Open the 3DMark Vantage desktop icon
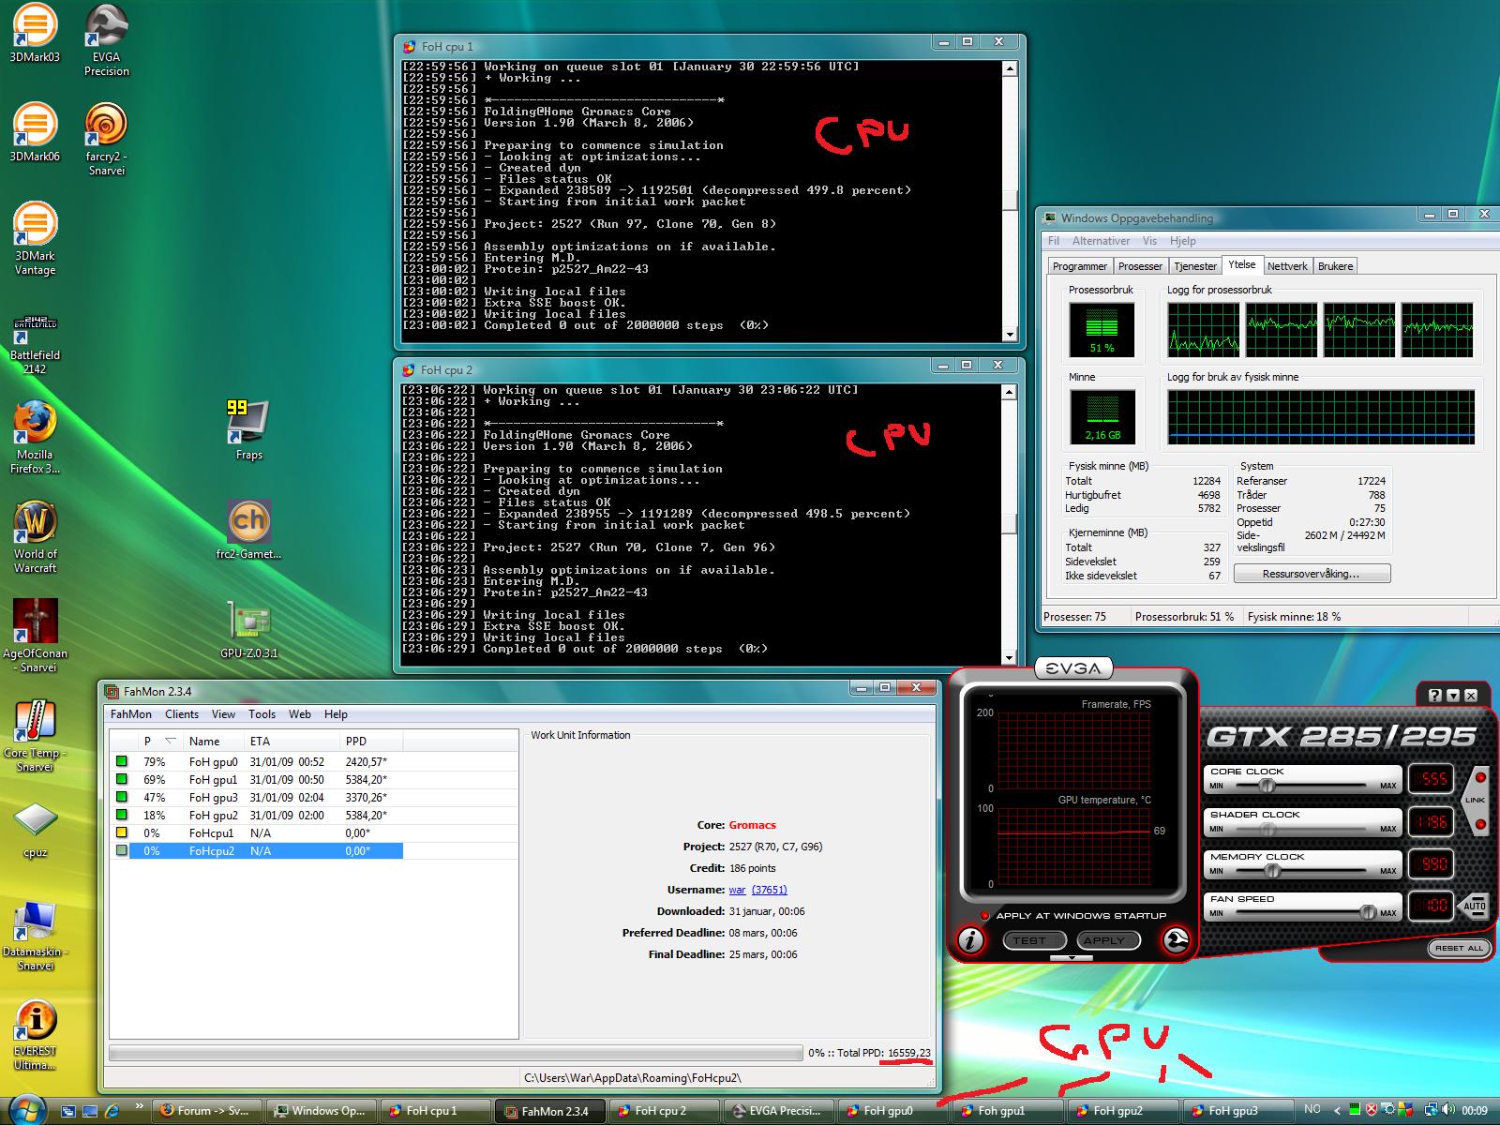 (x=34, y=238)
